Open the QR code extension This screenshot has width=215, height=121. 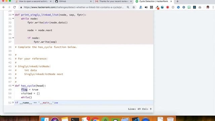click(152, 7)
